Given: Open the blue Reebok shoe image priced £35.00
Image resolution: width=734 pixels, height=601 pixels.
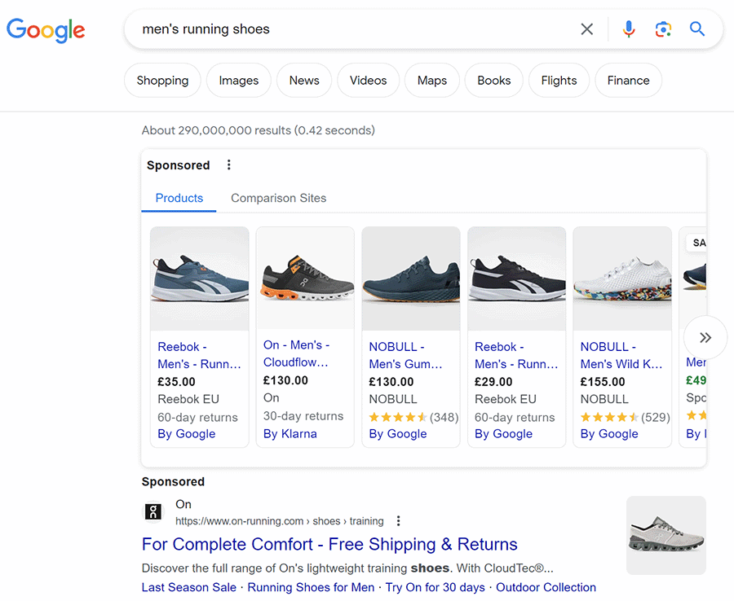Looking at the screenshot, I should 200,279.
